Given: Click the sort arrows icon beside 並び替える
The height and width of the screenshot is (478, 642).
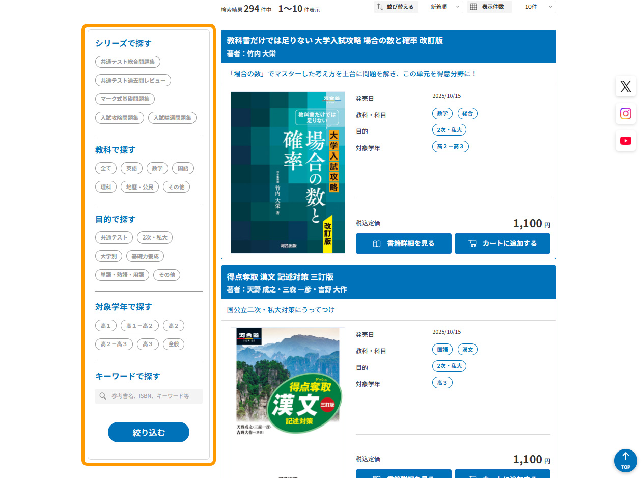Looking at the screenshot, I should pos(380,7).
